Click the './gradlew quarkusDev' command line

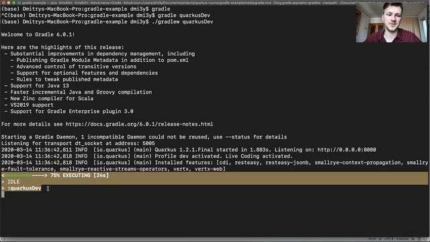click(x=107, y=22)
